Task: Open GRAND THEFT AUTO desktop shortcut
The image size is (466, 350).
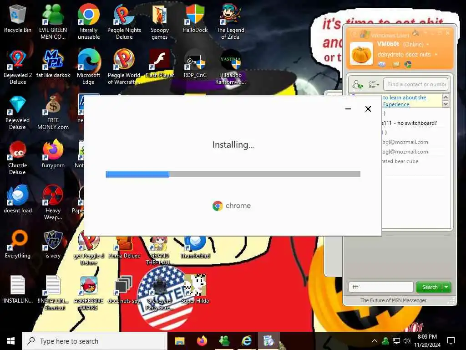Action: [160, 251]
